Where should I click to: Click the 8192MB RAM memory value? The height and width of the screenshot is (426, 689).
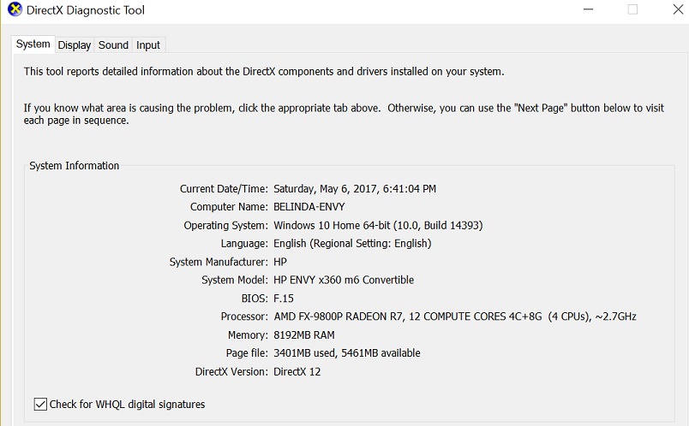(304, 334)
